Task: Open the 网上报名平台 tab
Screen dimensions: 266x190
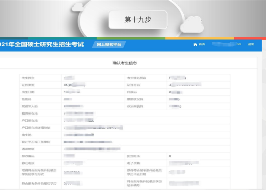Action: tap(109, 45)
